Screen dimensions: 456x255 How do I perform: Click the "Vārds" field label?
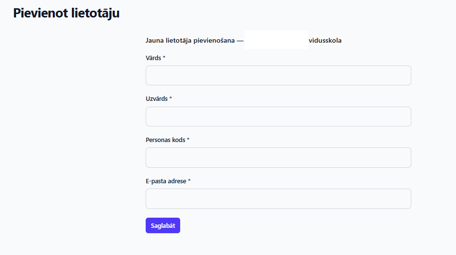click(153, 58)
